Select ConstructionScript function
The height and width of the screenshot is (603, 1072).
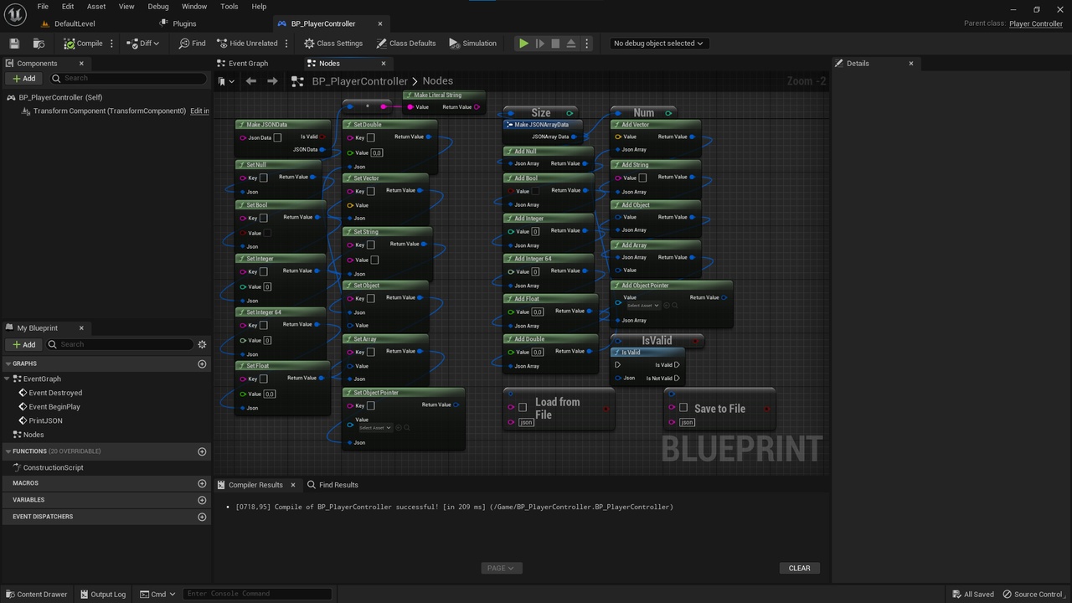53,467
